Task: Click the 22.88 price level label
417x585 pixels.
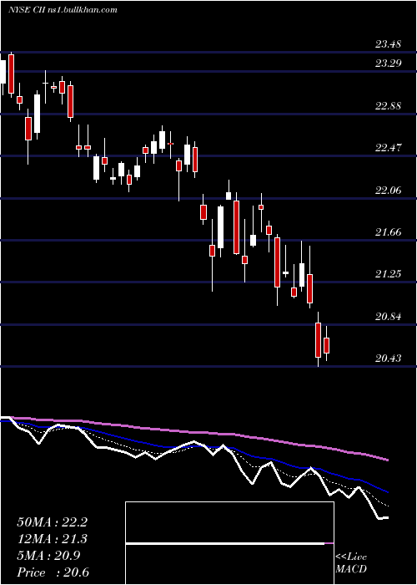Action: click(x=388, y=105)
